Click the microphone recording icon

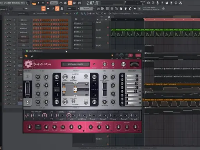click(157, 3)
